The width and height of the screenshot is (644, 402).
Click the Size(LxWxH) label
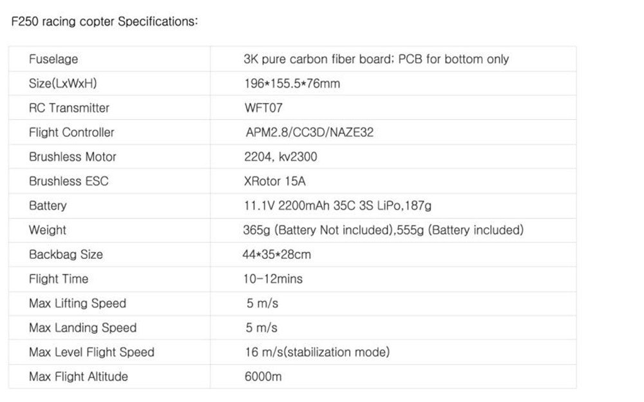pyautogui.click(x=63, y=84)
